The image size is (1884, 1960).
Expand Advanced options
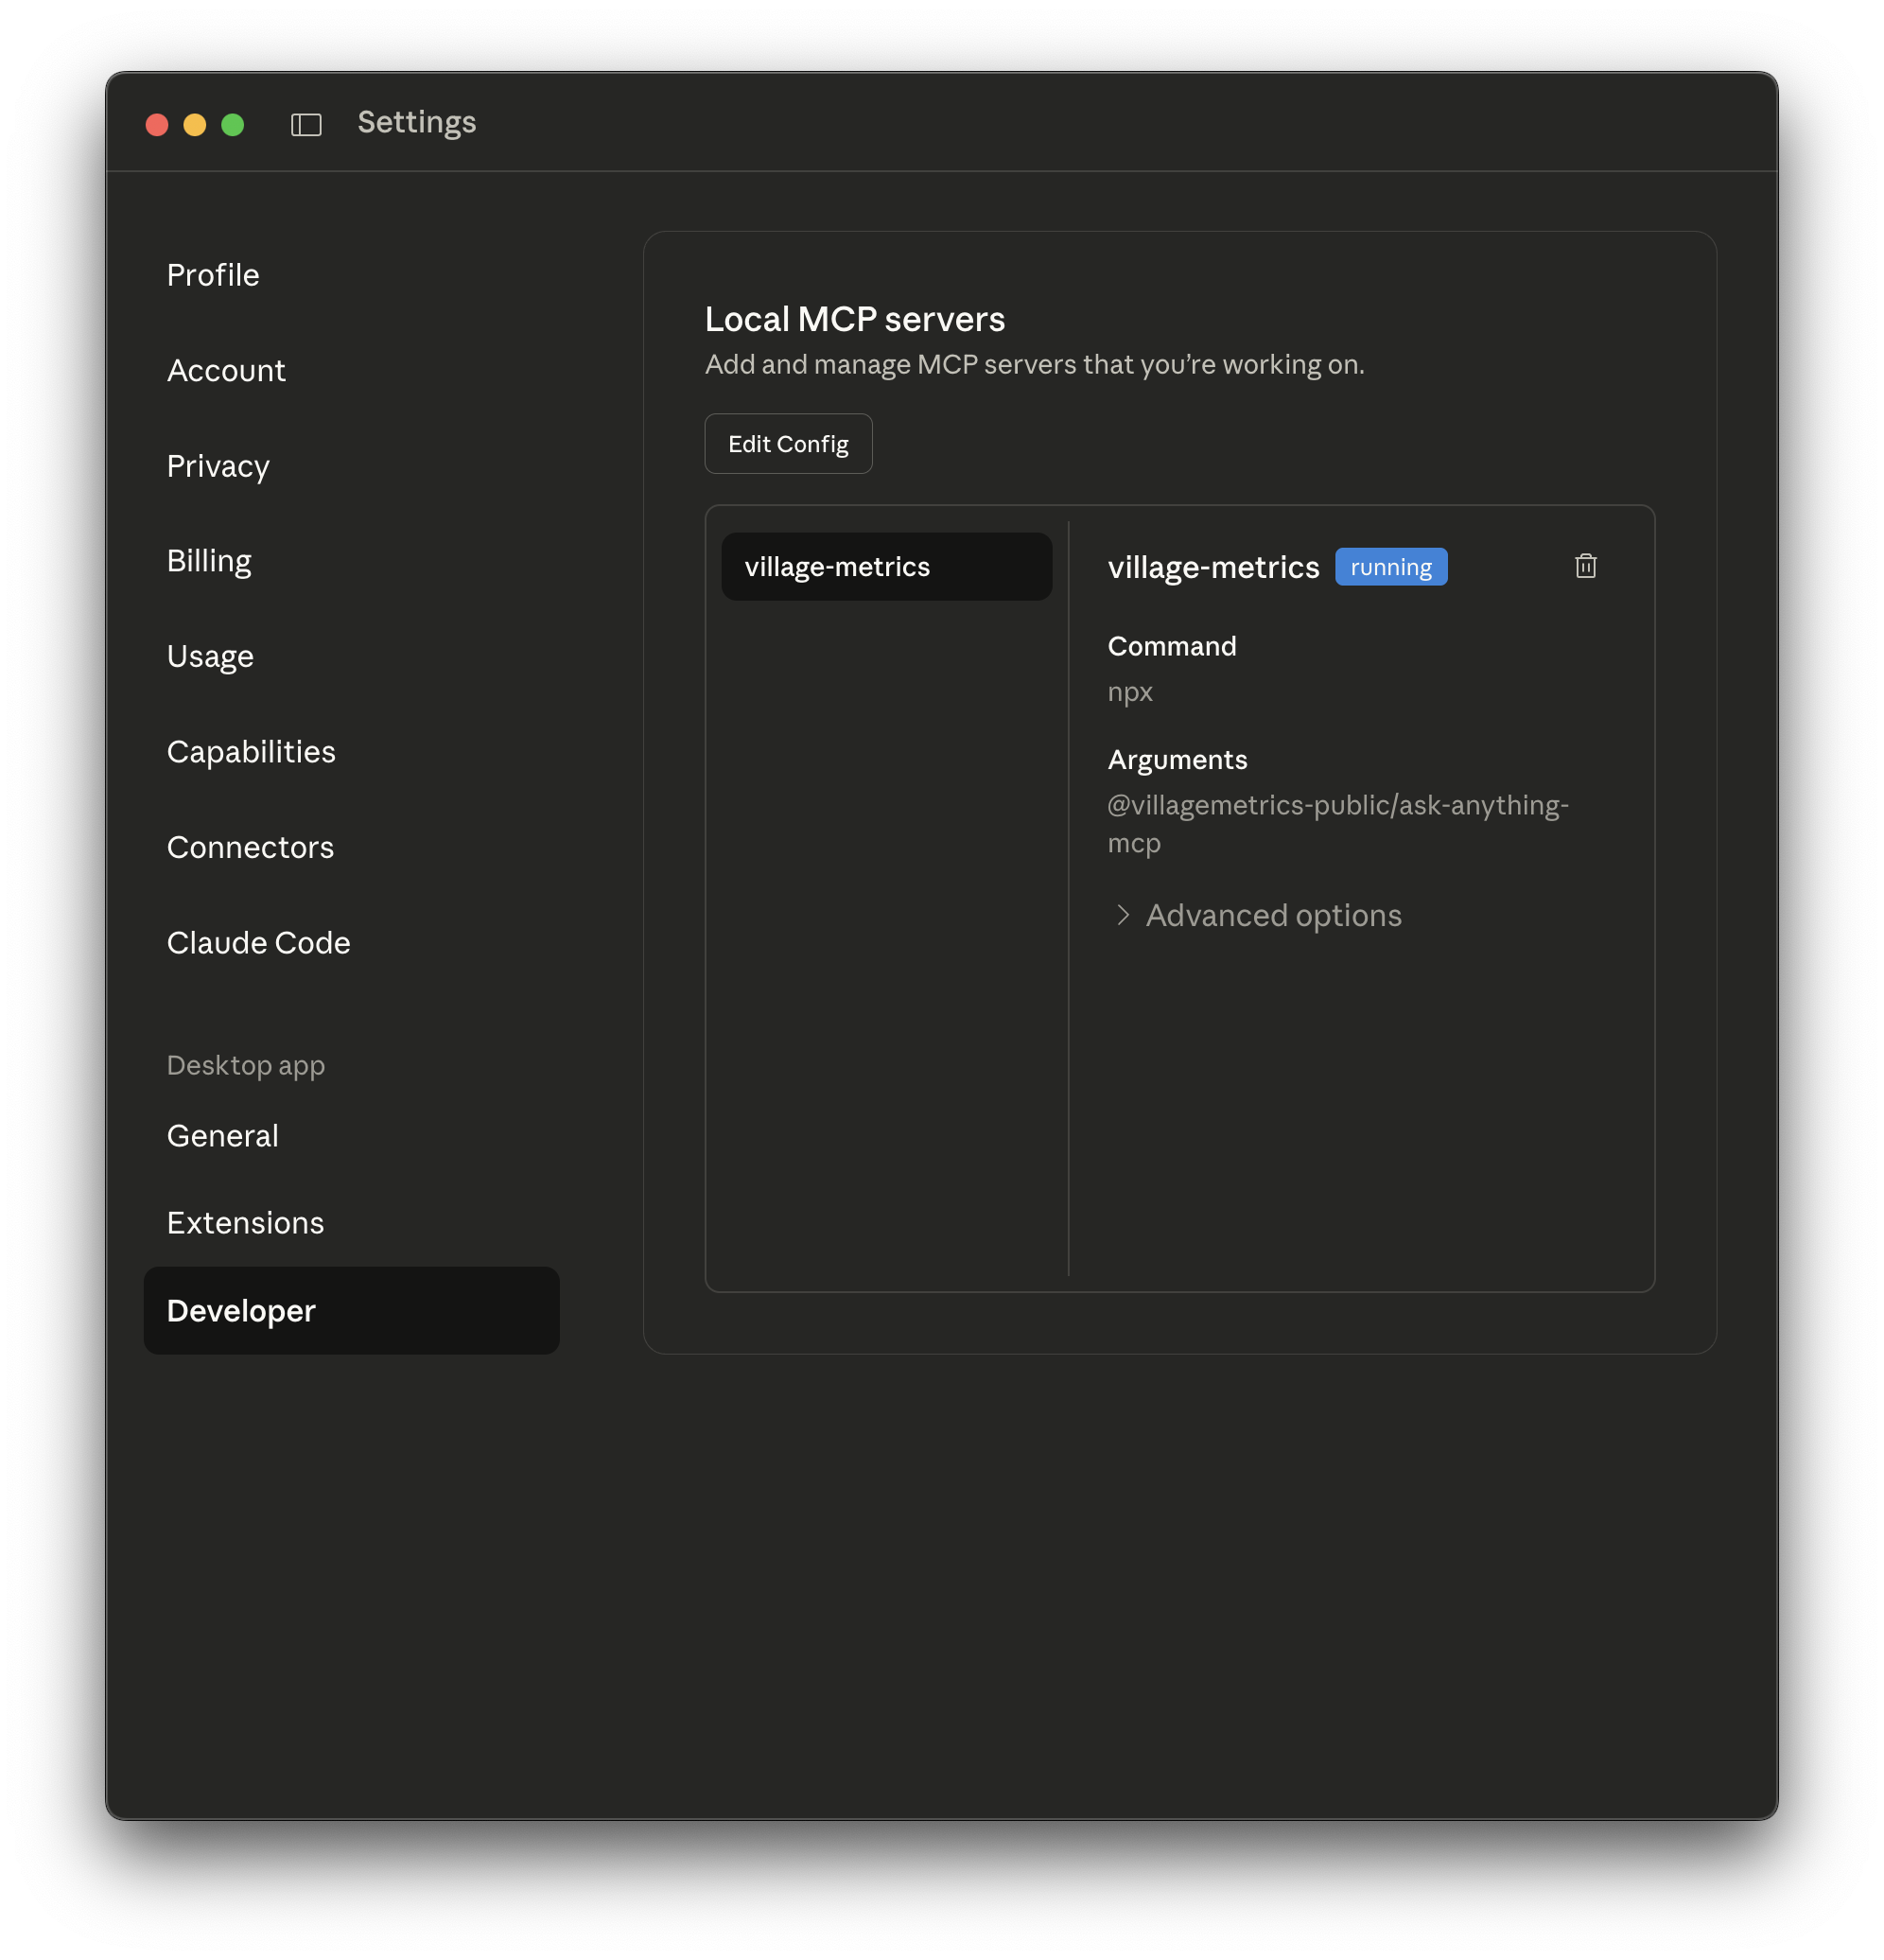pyautogui.click(x=1272, y=915)
